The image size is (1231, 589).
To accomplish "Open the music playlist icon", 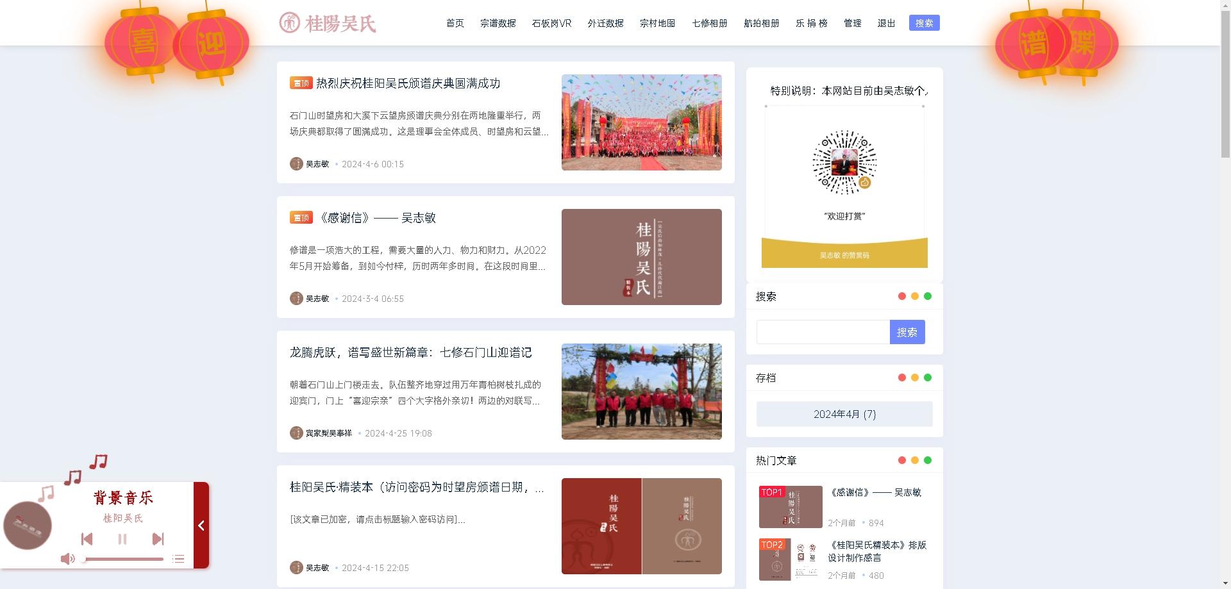I will [x=178, y=559].
